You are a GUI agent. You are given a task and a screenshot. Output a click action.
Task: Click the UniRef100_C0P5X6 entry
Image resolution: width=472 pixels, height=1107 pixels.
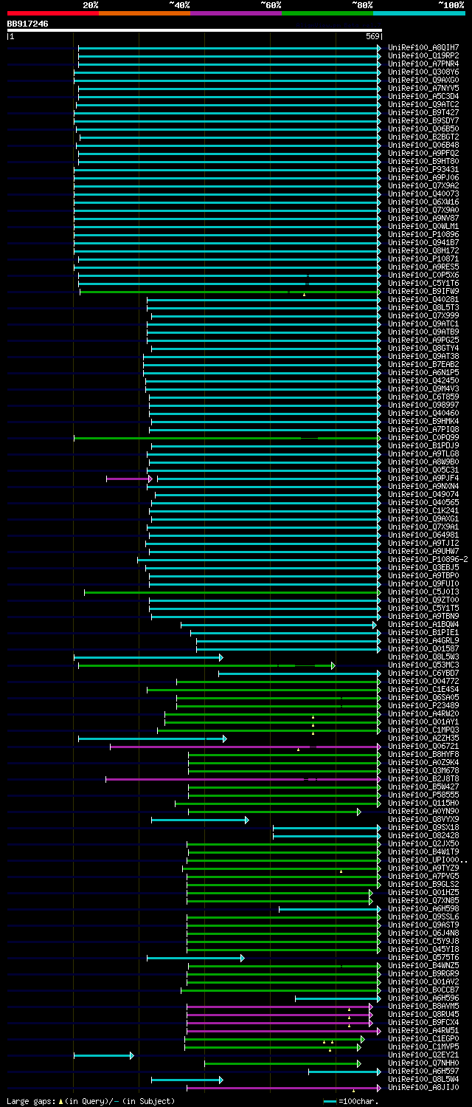coord(423,275)
